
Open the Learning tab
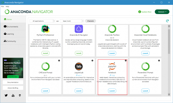coord(13,34)
